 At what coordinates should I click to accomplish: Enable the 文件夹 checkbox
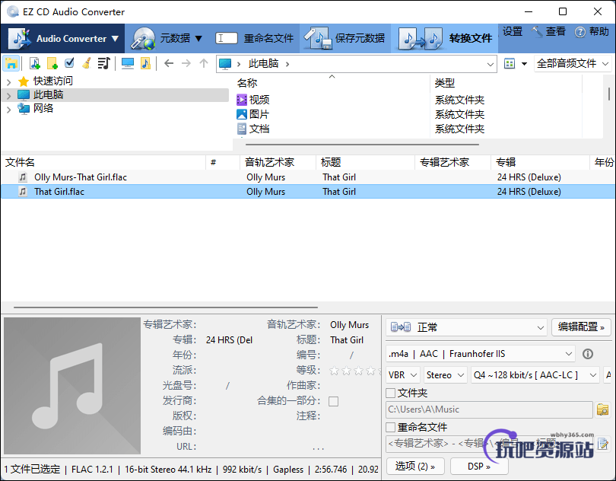[390, 393]
